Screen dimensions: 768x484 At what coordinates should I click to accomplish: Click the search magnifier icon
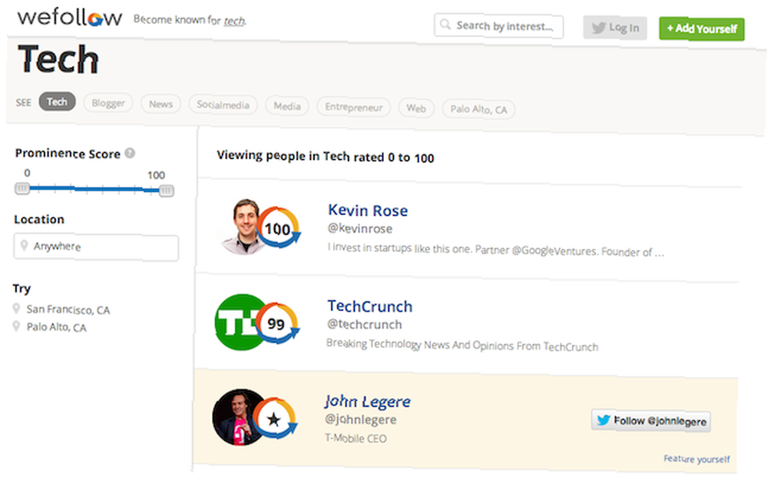tap(445, 25)
